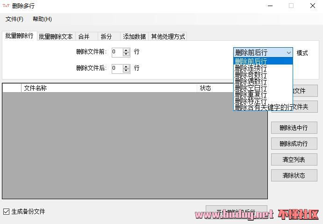Choose 删除特定行 mode option
Screen dimensions: 323x224
[x=263, y=101]
